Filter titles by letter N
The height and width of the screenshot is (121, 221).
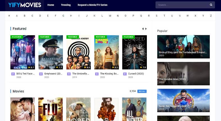click(x=118, y=16)
